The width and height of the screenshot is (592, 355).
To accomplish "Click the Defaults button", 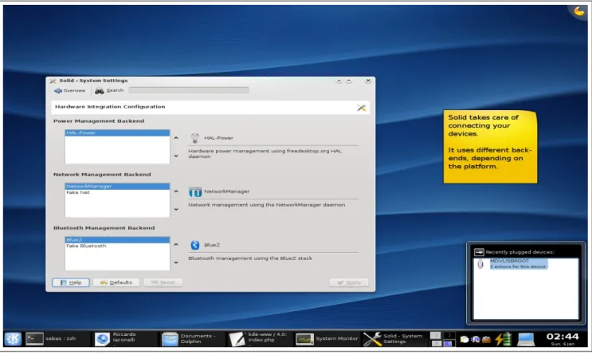I will click(116, 282).
